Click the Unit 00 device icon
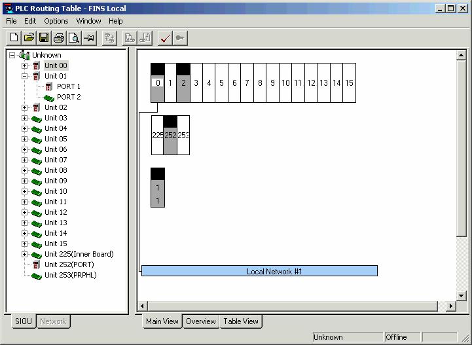 (37, 65)
